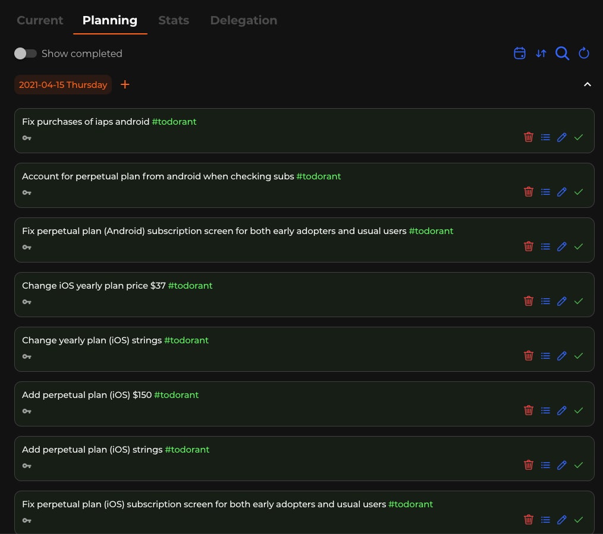Click key icon on 'Add perpetual plan (iOS) strings'
Viewport: 603px width, 534px height.
pos(27,466)
